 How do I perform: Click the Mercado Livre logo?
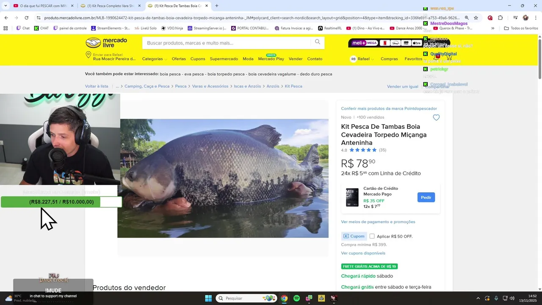click(x=106, y=42)
